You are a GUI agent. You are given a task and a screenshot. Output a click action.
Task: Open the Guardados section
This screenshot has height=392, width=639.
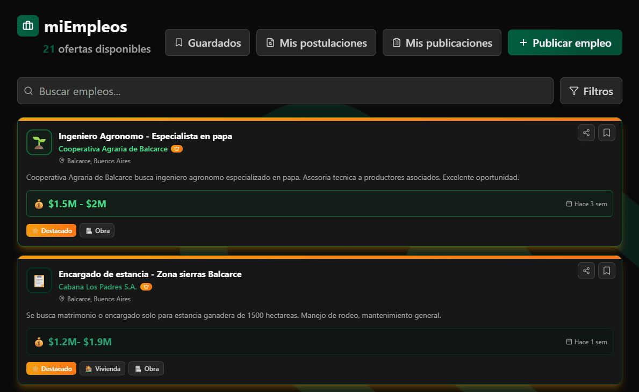(x=207, y=42)
